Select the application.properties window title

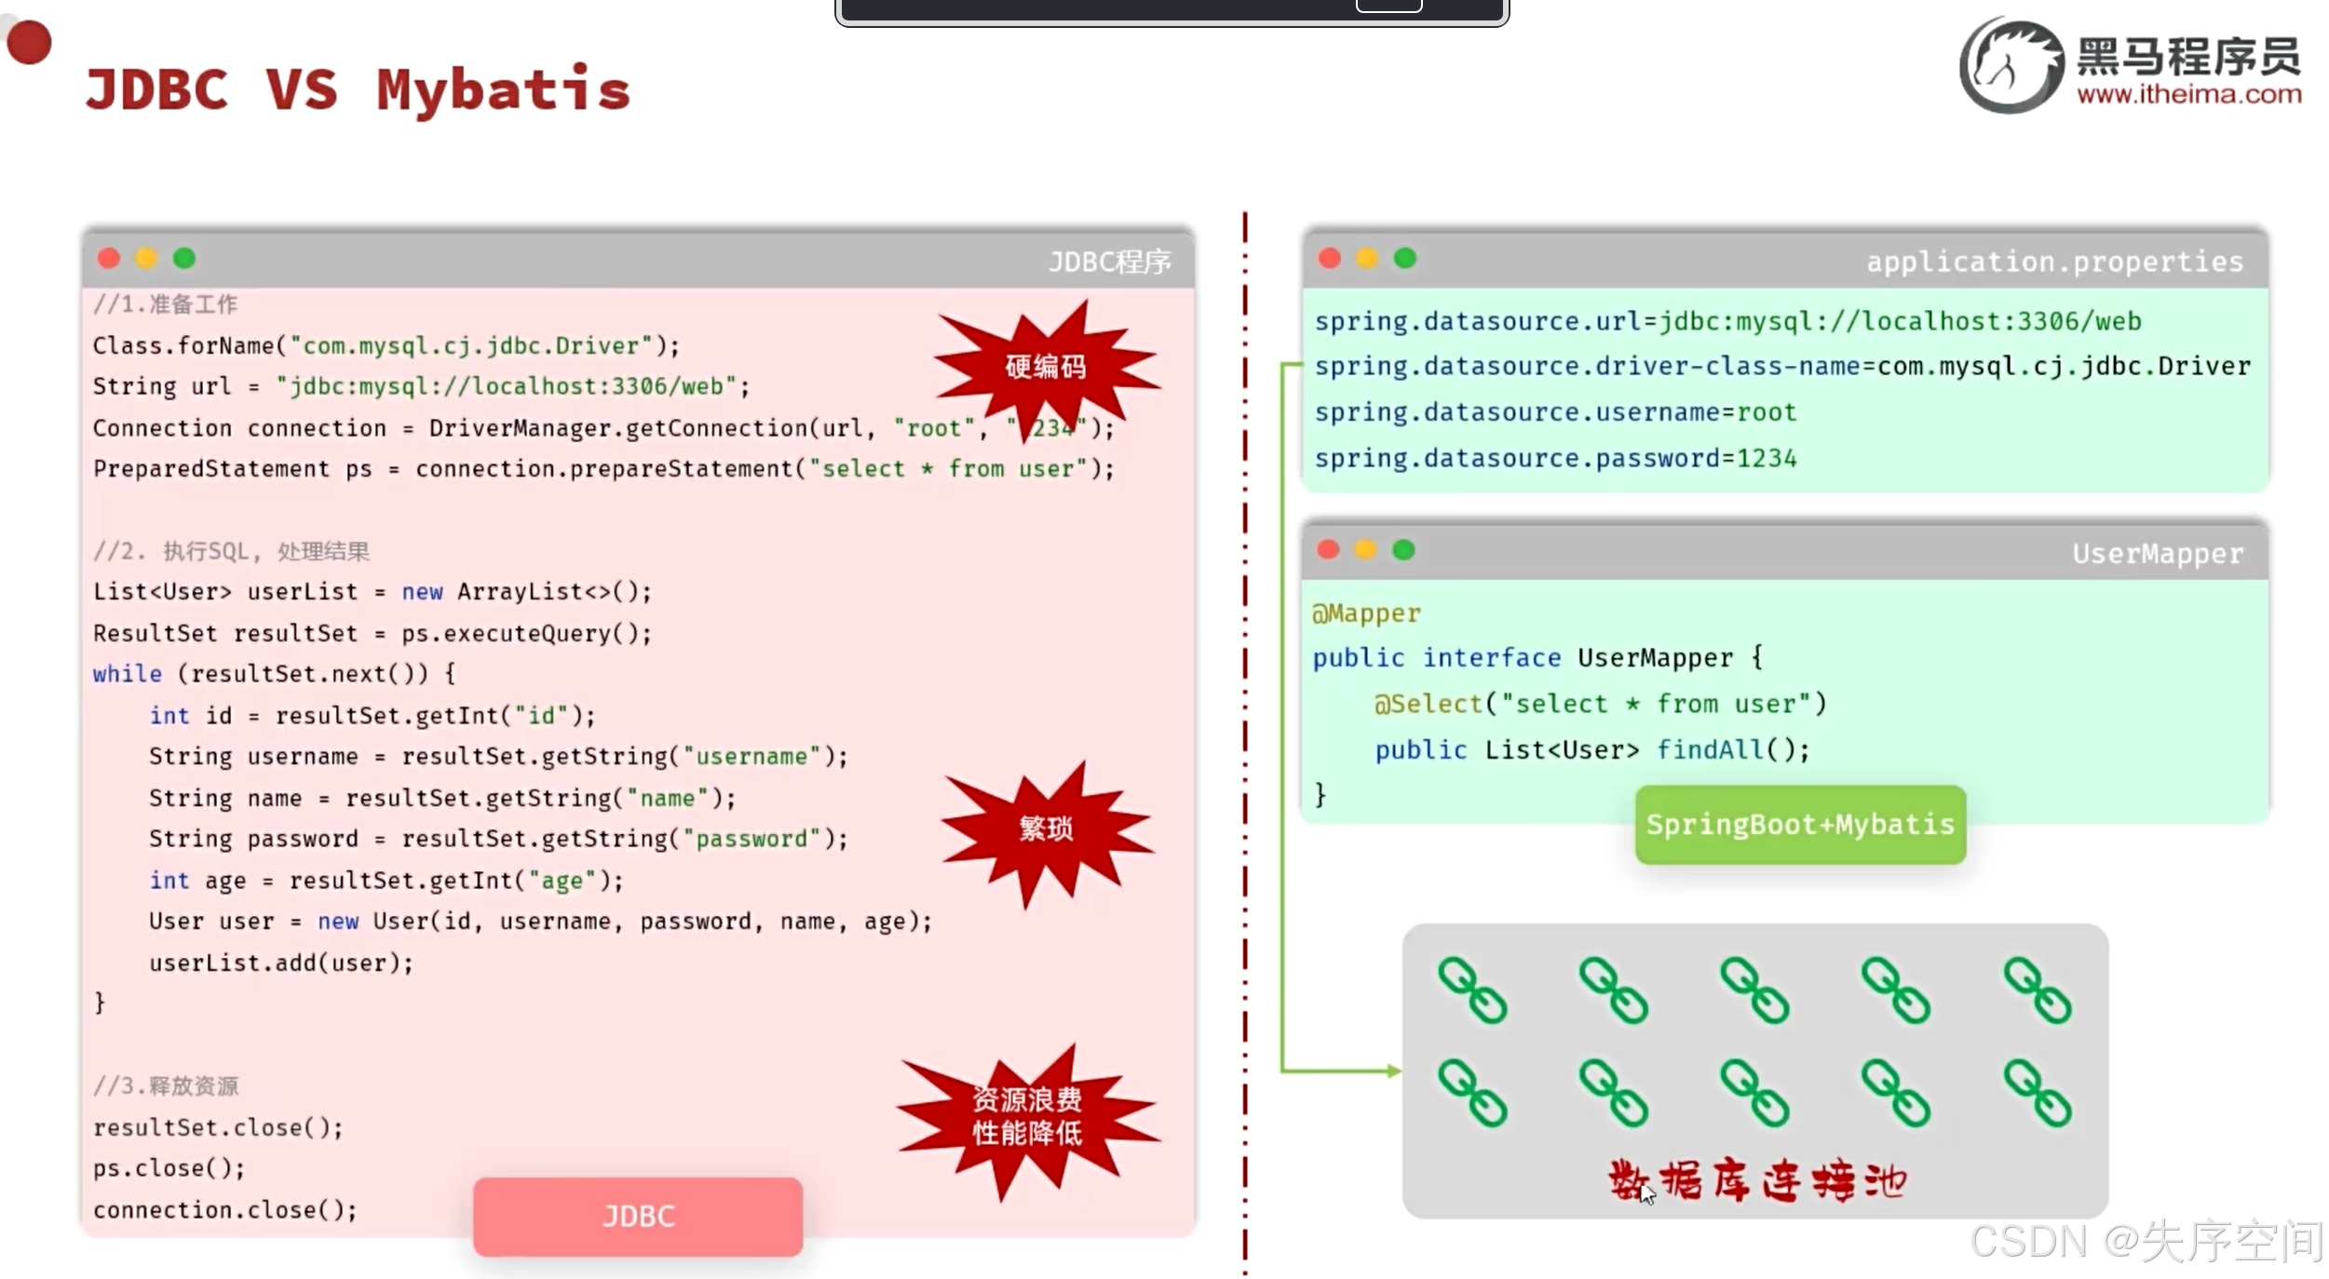[2054, 262]
